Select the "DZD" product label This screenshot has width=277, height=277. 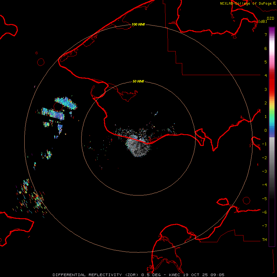pos(271,18)
